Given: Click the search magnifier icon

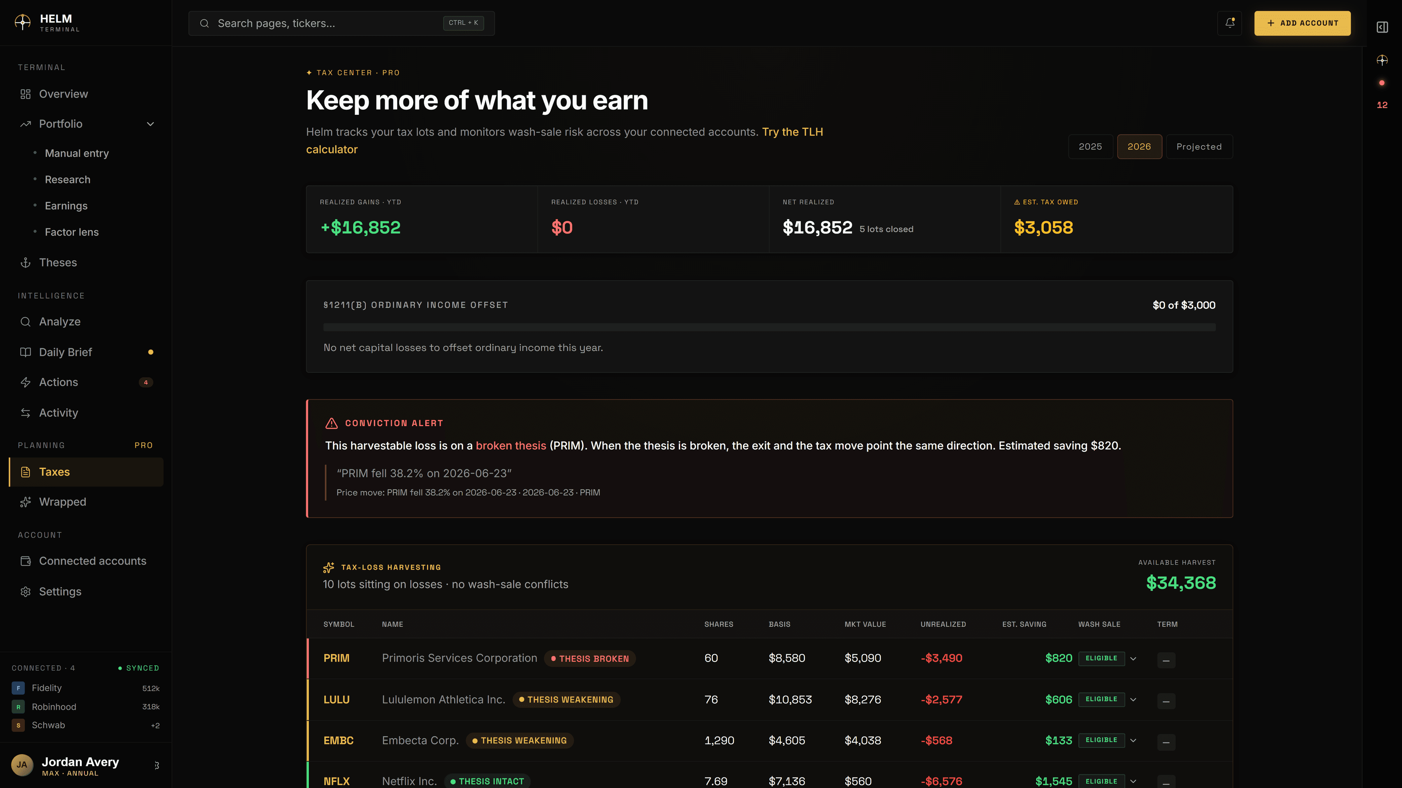Looking at the screenshot, I should tap(204, 23).
